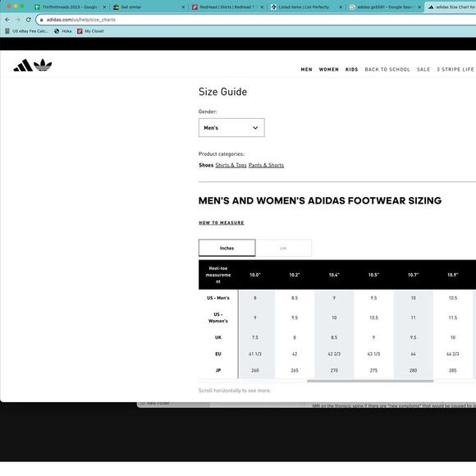
Task: Click the browser forward arrow
Action: (17, 20)
